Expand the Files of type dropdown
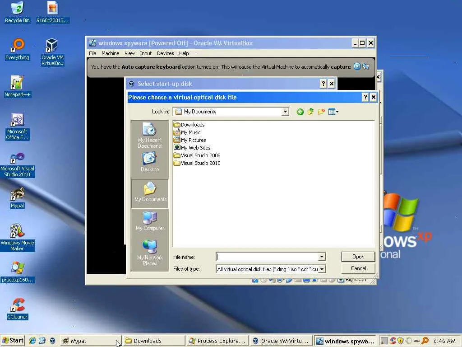 [x=322, y=269]
